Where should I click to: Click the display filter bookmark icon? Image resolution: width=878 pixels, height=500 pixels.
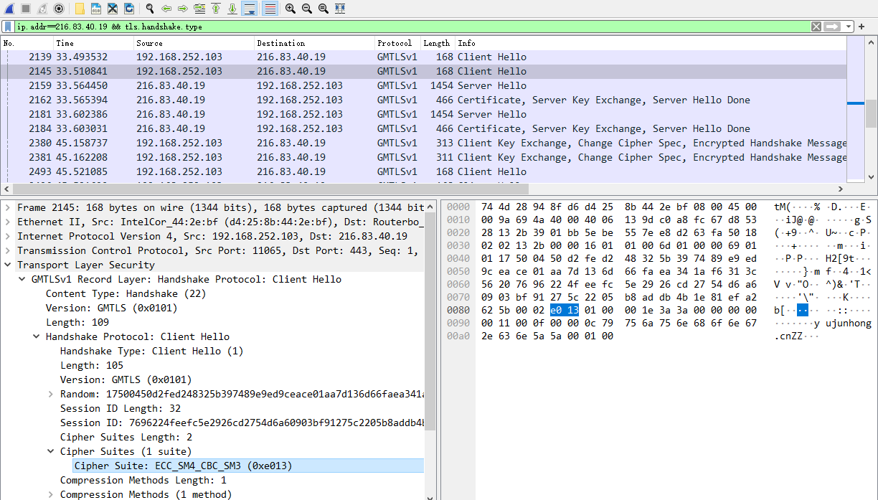click(x=8, y=27)
